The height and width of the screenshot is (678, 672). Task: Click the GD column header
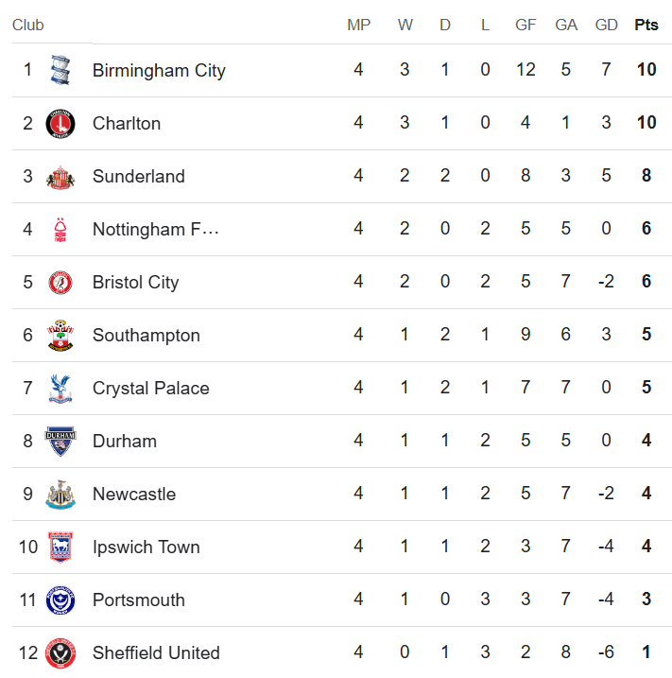[x=607, y=25]
